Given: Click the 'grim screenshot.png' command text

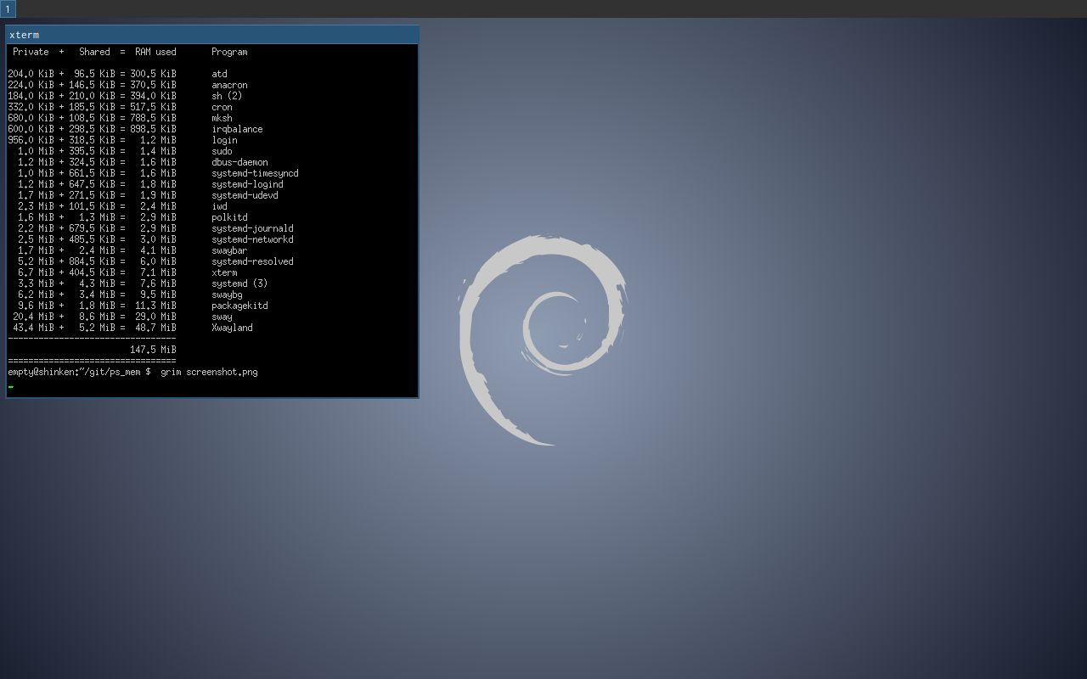Looking at the screenshot, I should point(209,372).
